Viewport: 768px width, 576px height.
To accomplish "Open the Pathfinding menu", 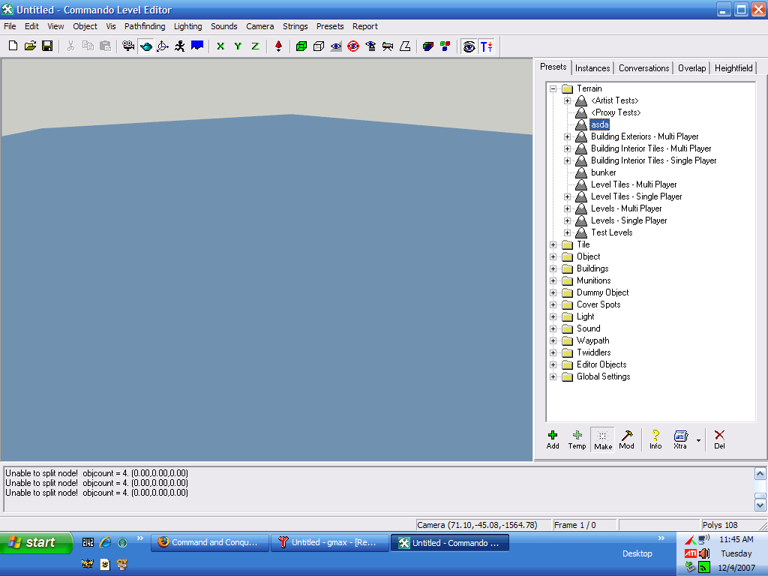I will [x=145, y=26].
